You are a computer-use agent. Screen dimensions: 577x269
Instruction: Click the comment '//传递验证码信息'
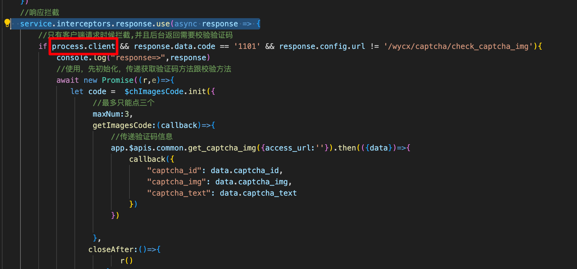pos(142,137)
